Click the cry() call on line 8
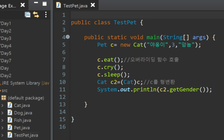Viewport: 224px width, 140px height. [109, 67]
